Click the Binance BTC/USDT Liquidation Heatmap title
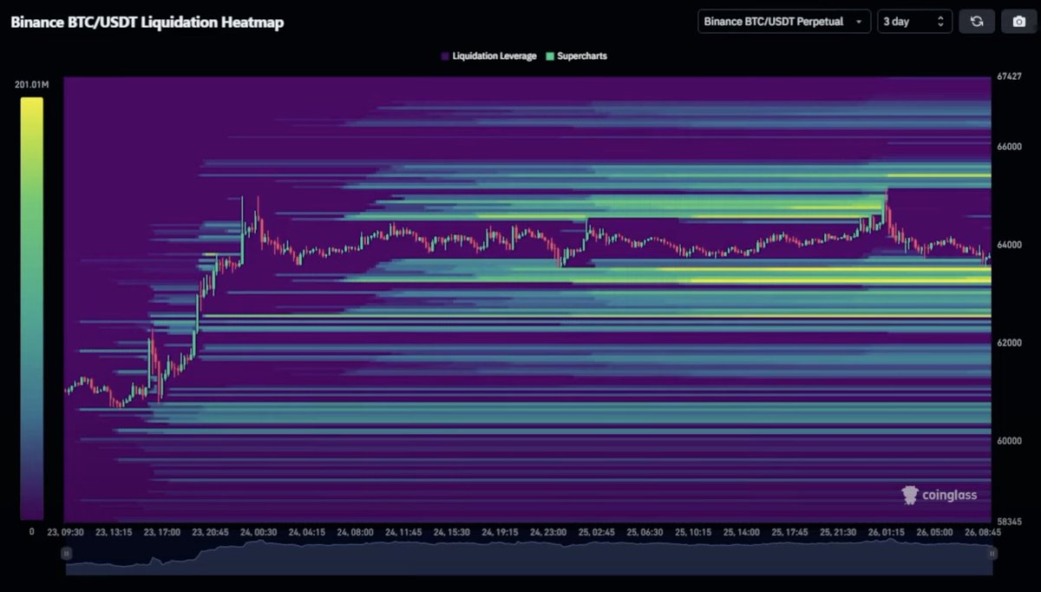The image size is (1041, 592). 146,22
